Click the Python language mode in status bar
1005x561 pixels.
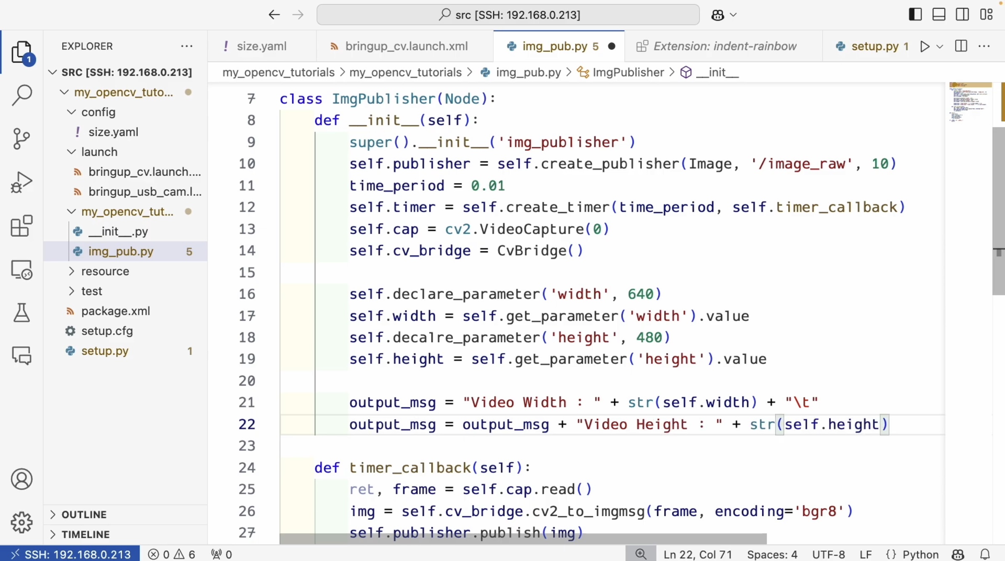[920, 554]
